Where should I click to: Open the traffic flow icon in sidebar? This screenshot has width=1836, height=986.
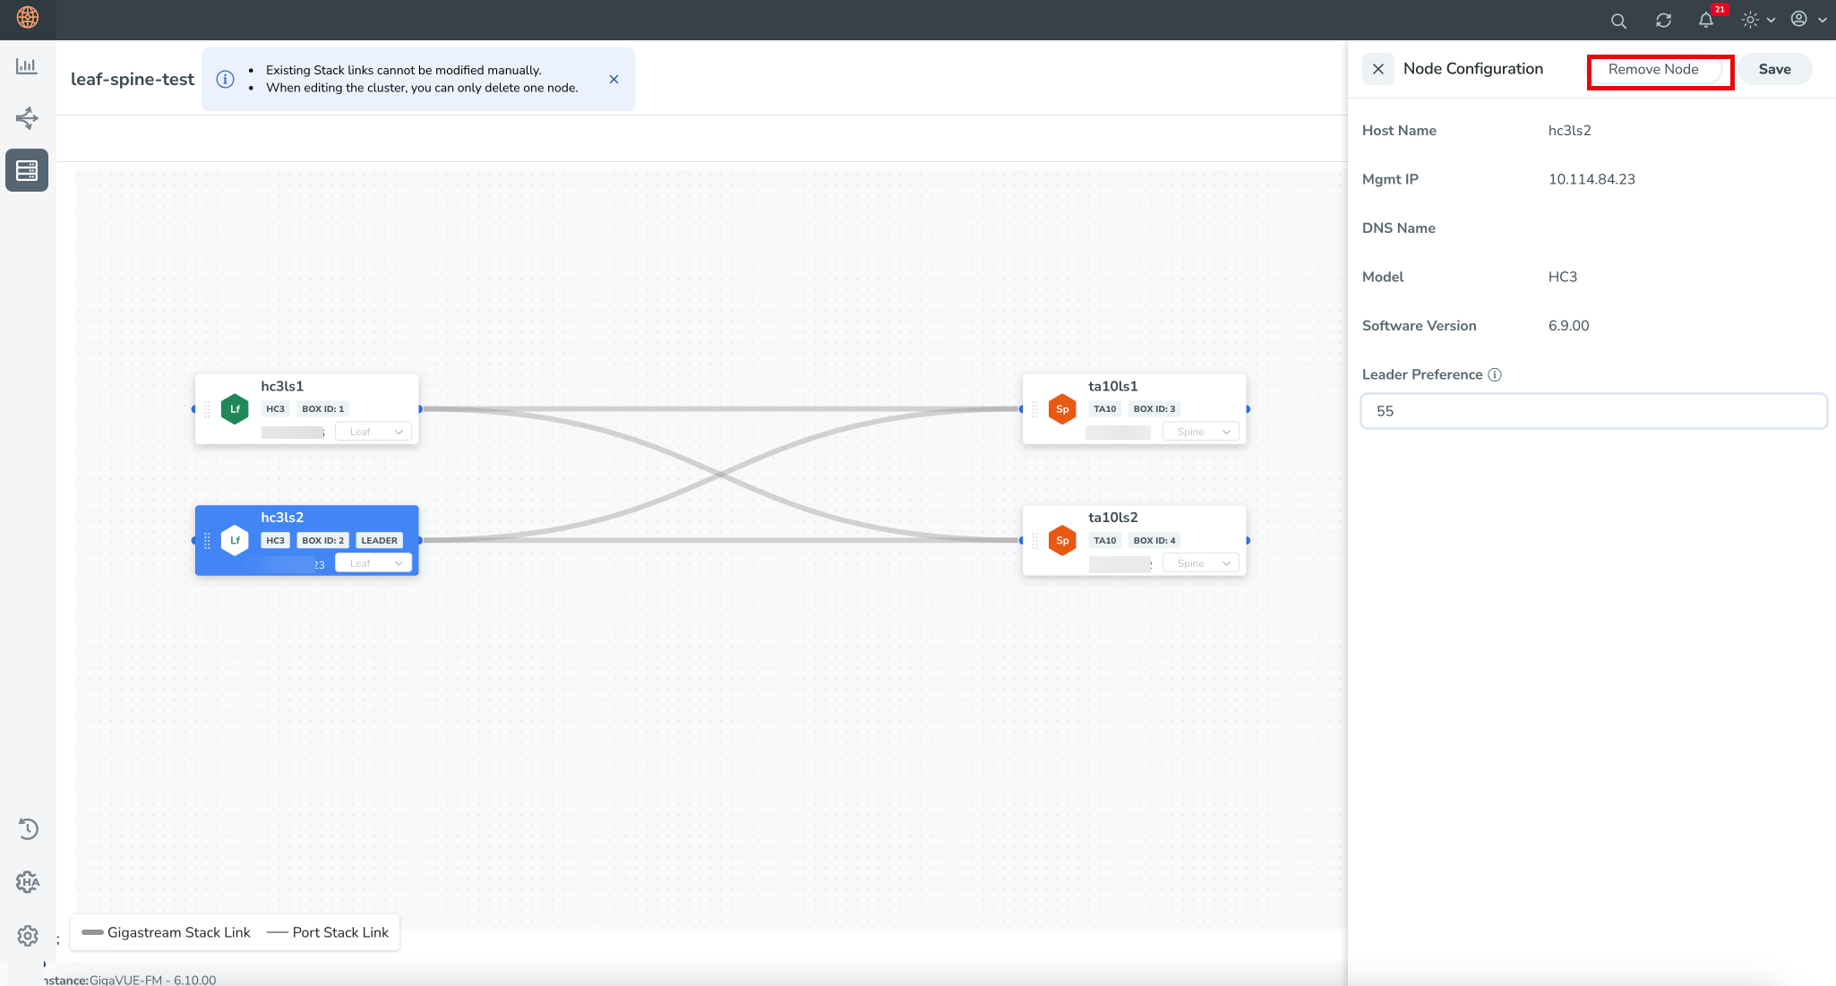click(x=27, y=118)
